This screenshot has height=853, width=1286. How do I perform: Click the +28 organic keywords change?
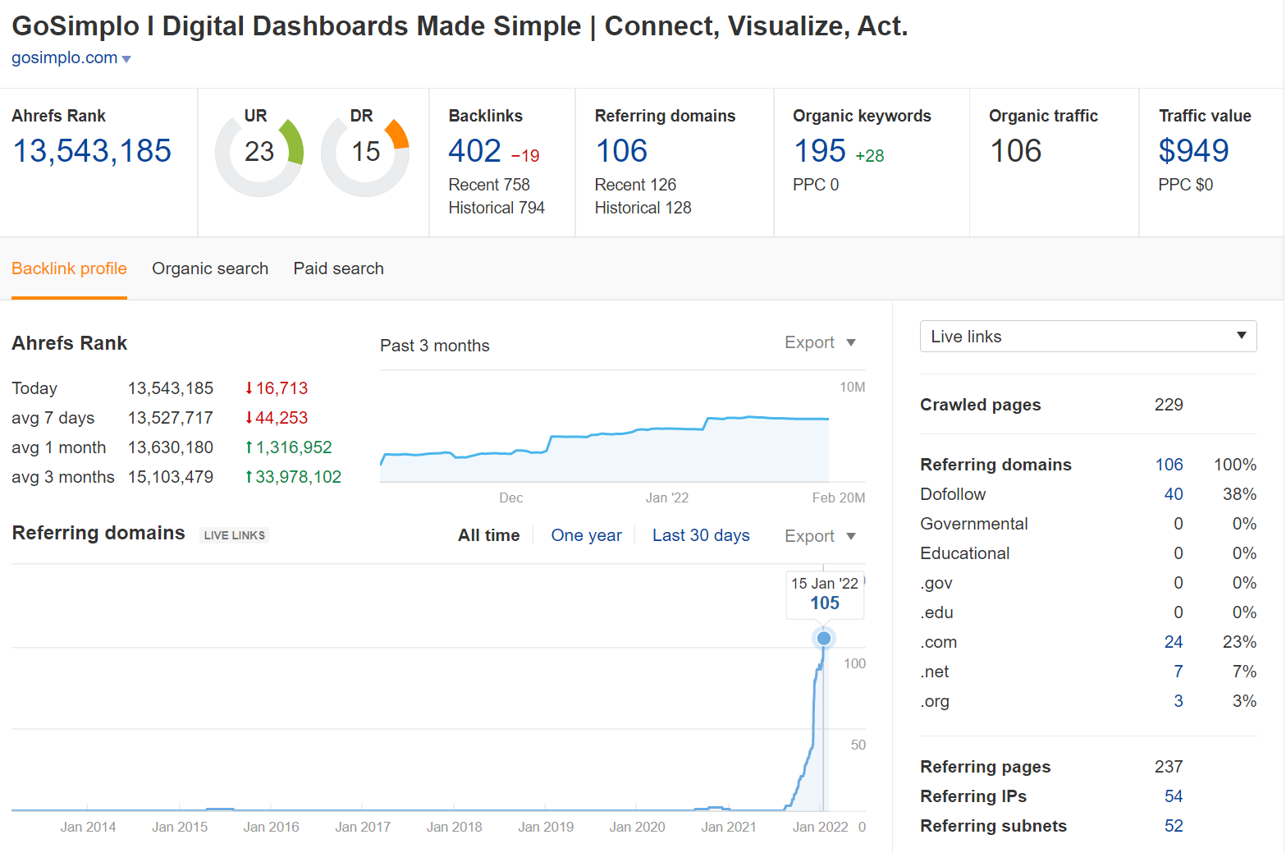[x=869, y=156]
